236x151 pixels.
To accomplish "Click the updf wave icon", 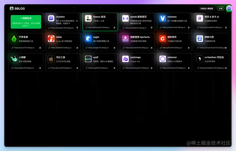I will click(x=88, y=59).
